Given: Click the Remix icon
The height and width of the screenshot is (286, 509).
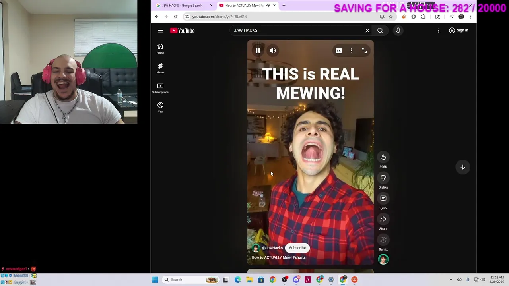Looking at the screenshot, I should click(383, 240).
